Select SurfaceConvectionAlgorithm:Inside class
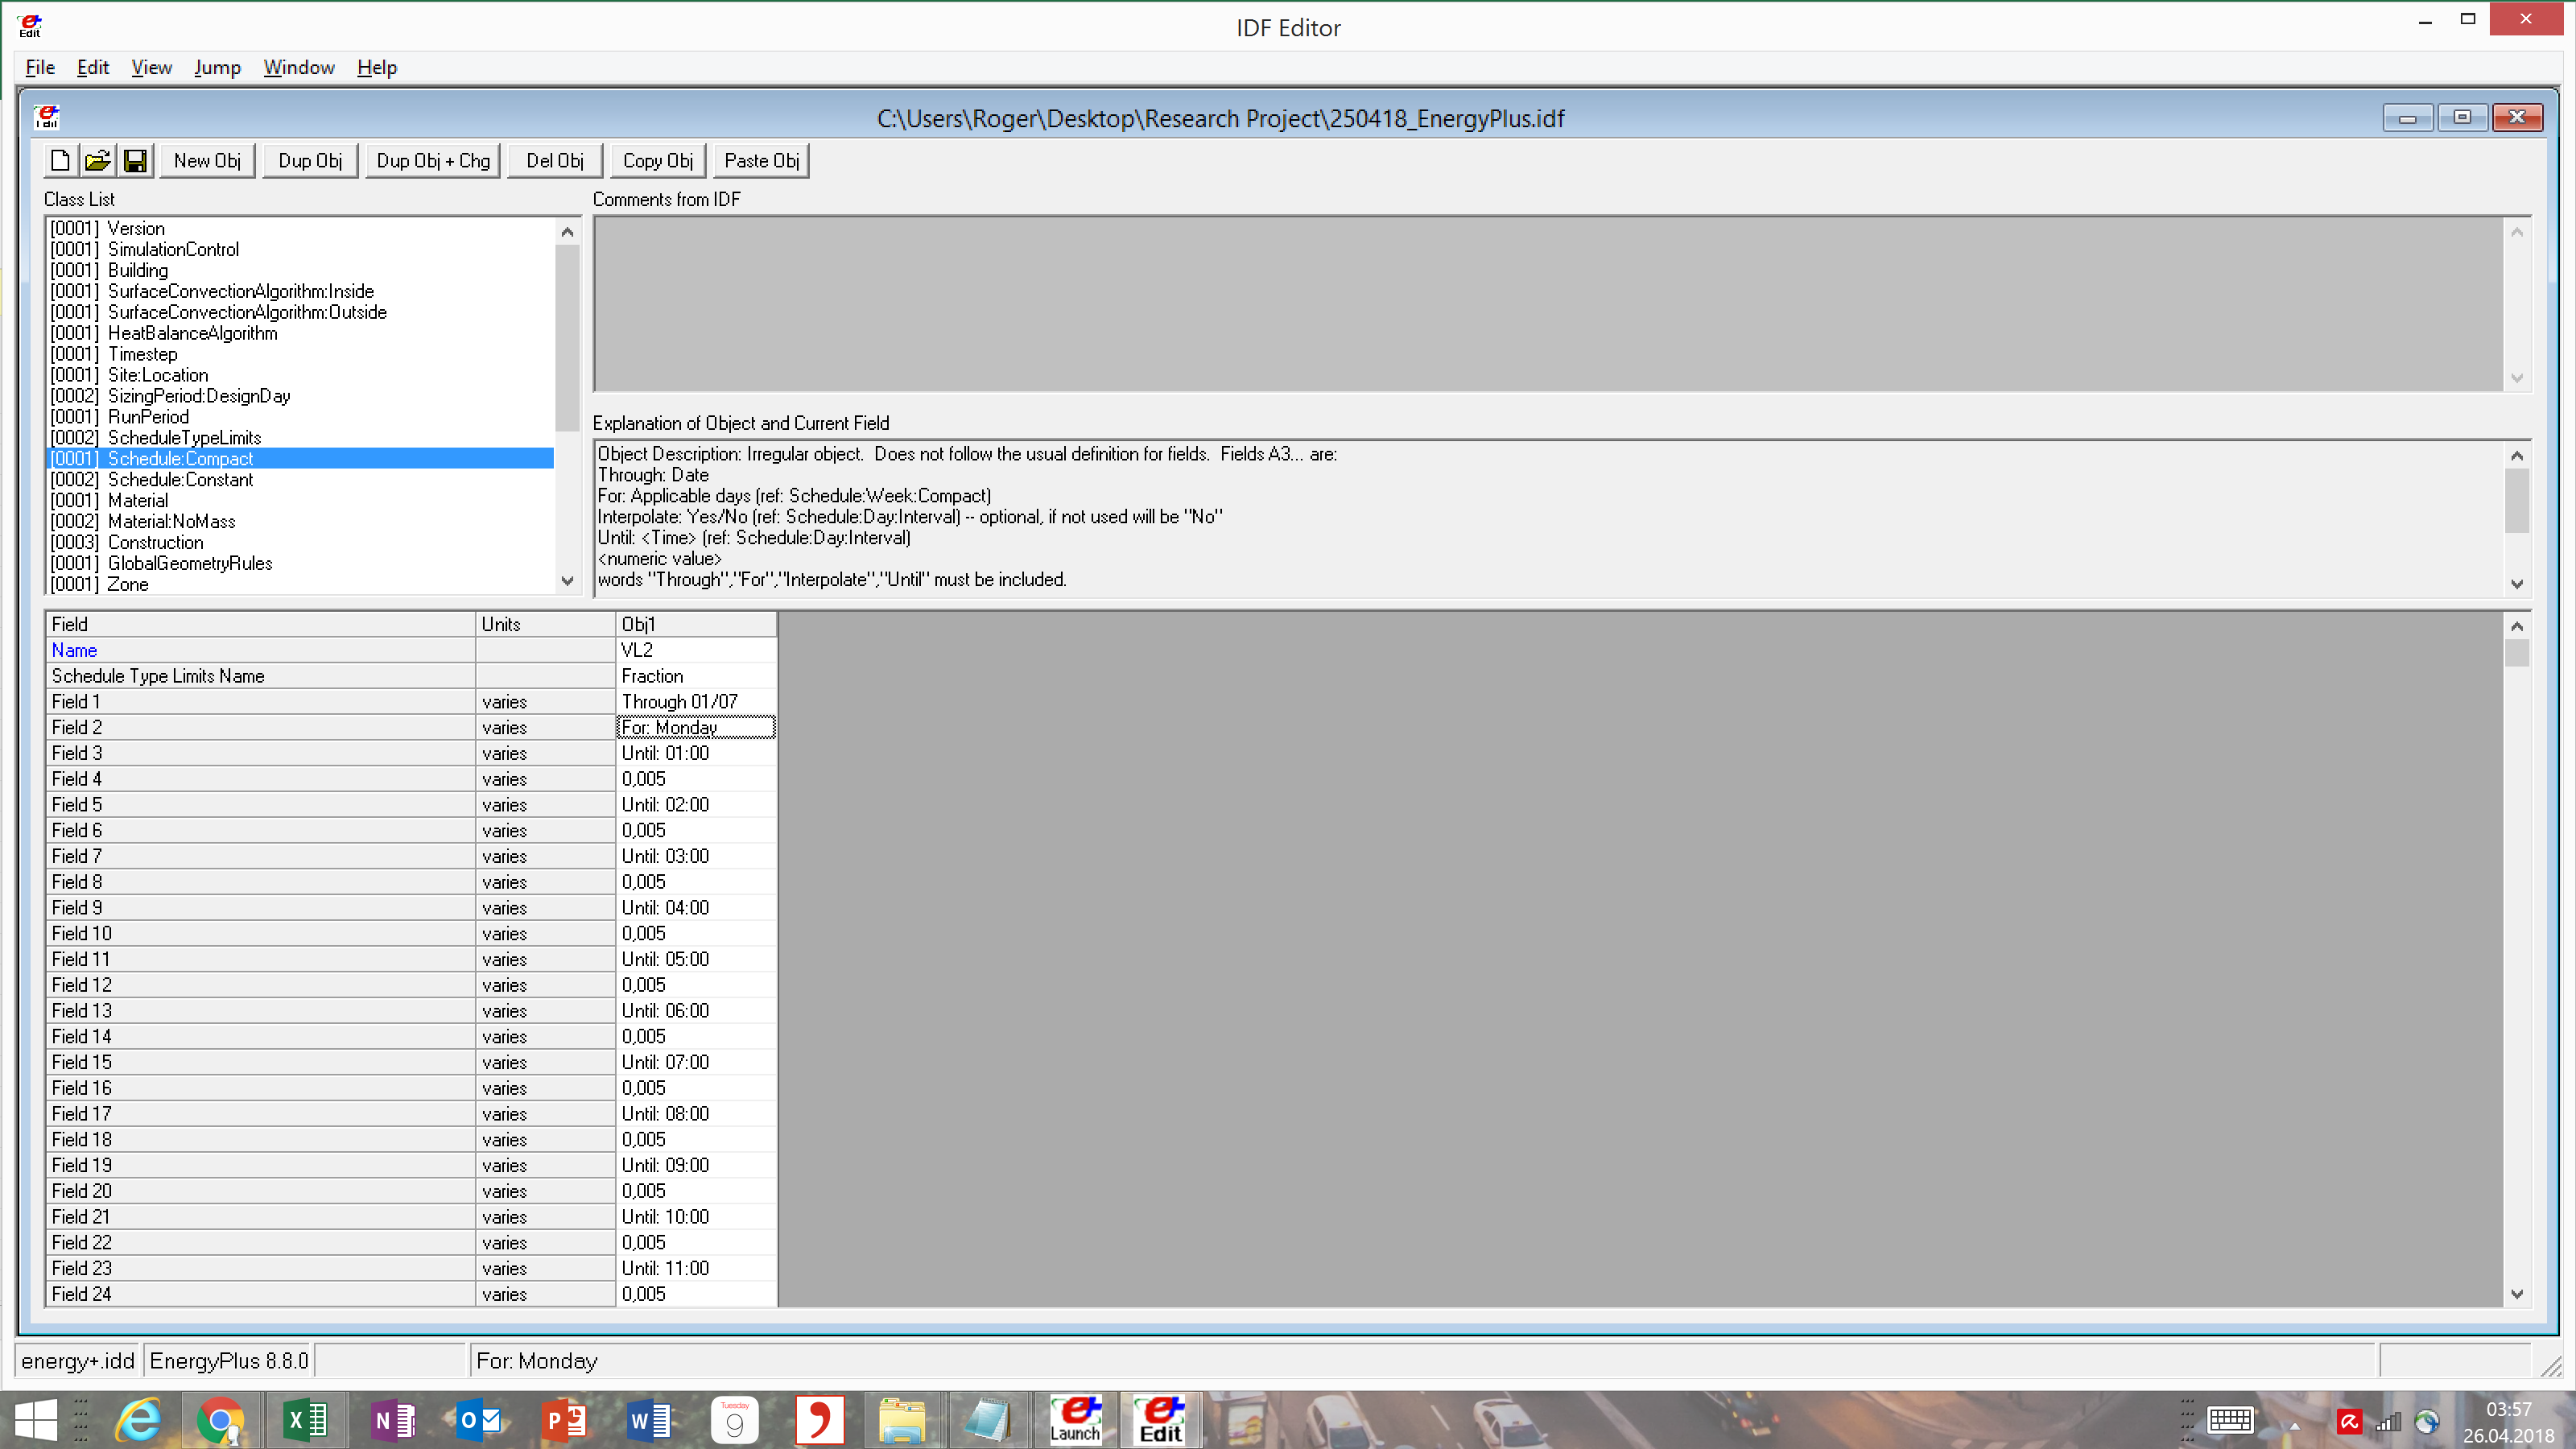This screenshot has width=2576, height=1449. [301, 292]
